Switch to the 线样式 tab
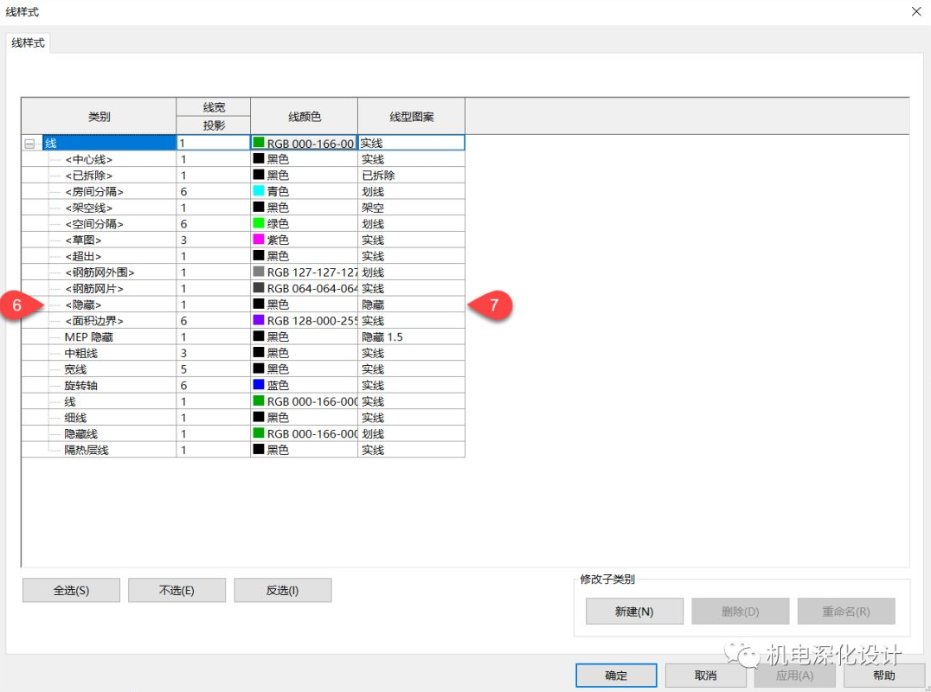Image resolution: width=931 pixels, height=692 pixels. point(28,42)
